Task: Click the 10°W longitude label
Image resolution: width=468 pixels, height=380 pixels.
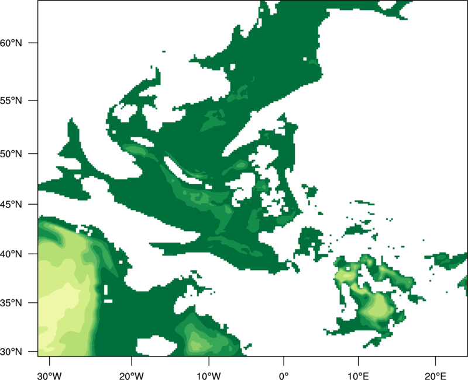Action: coord(209,376)
